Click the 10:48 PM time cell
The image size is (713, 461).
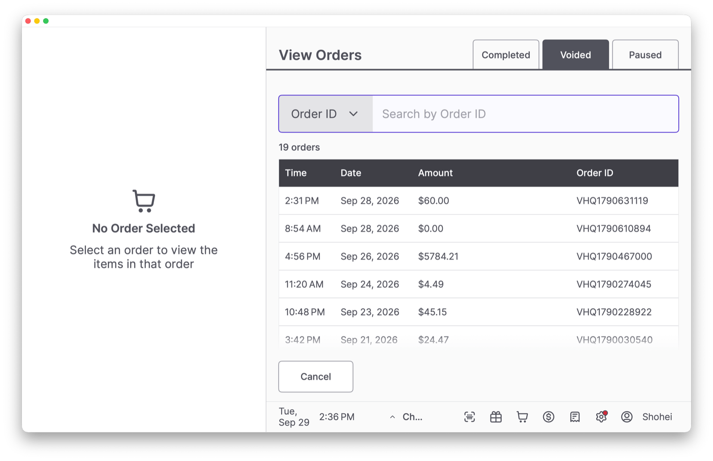tap(305, 312)
